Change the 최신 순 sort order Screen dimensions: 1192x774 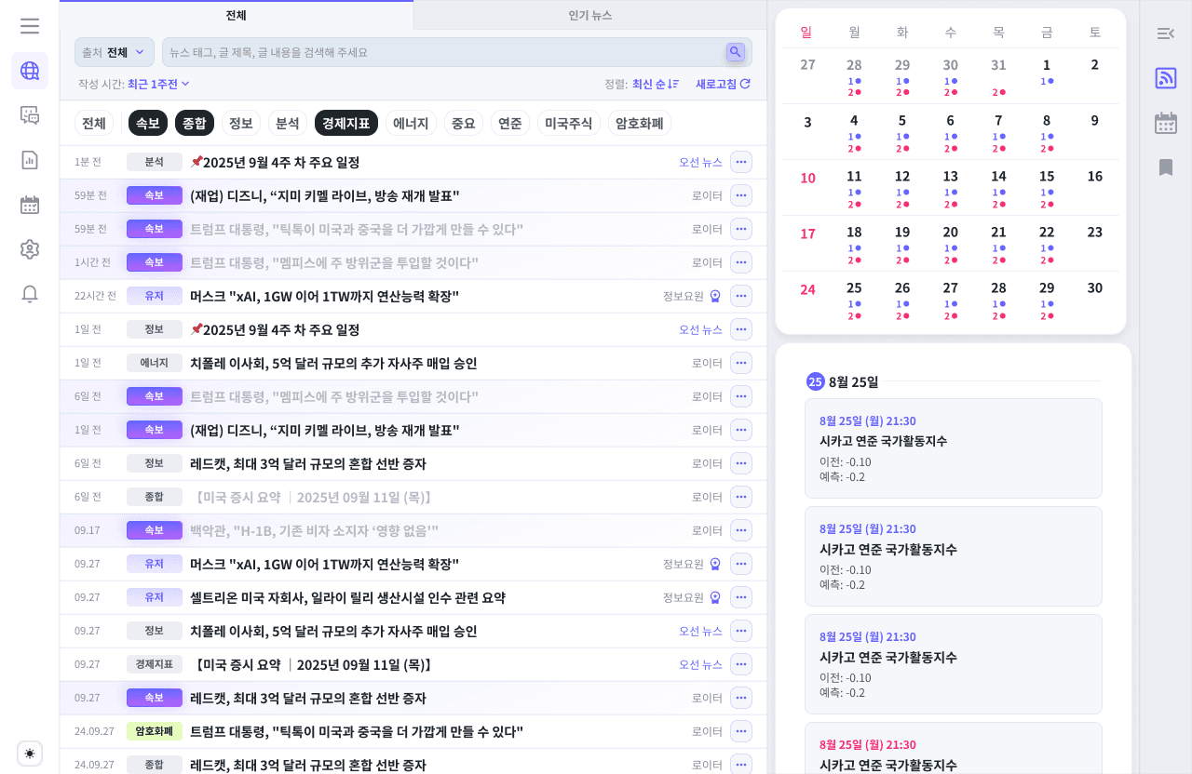(x=656, y=84)
